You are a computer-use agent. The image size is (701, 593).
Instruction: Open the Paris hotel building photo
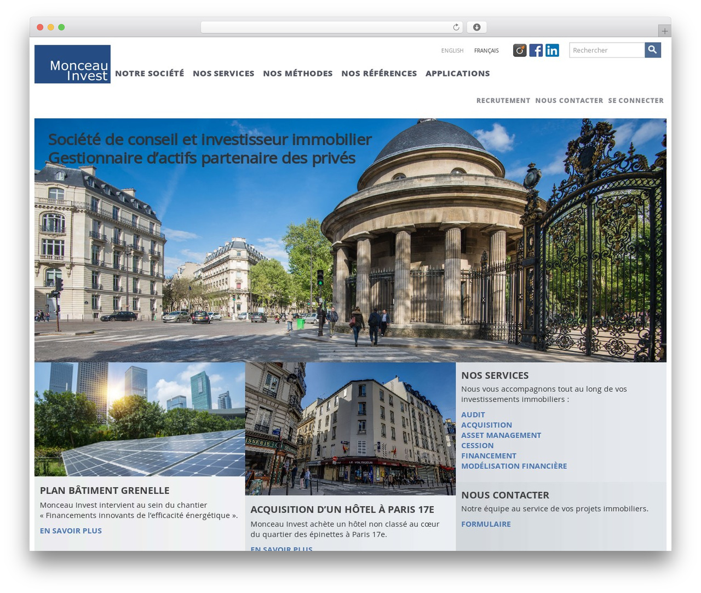click(350, 428)
